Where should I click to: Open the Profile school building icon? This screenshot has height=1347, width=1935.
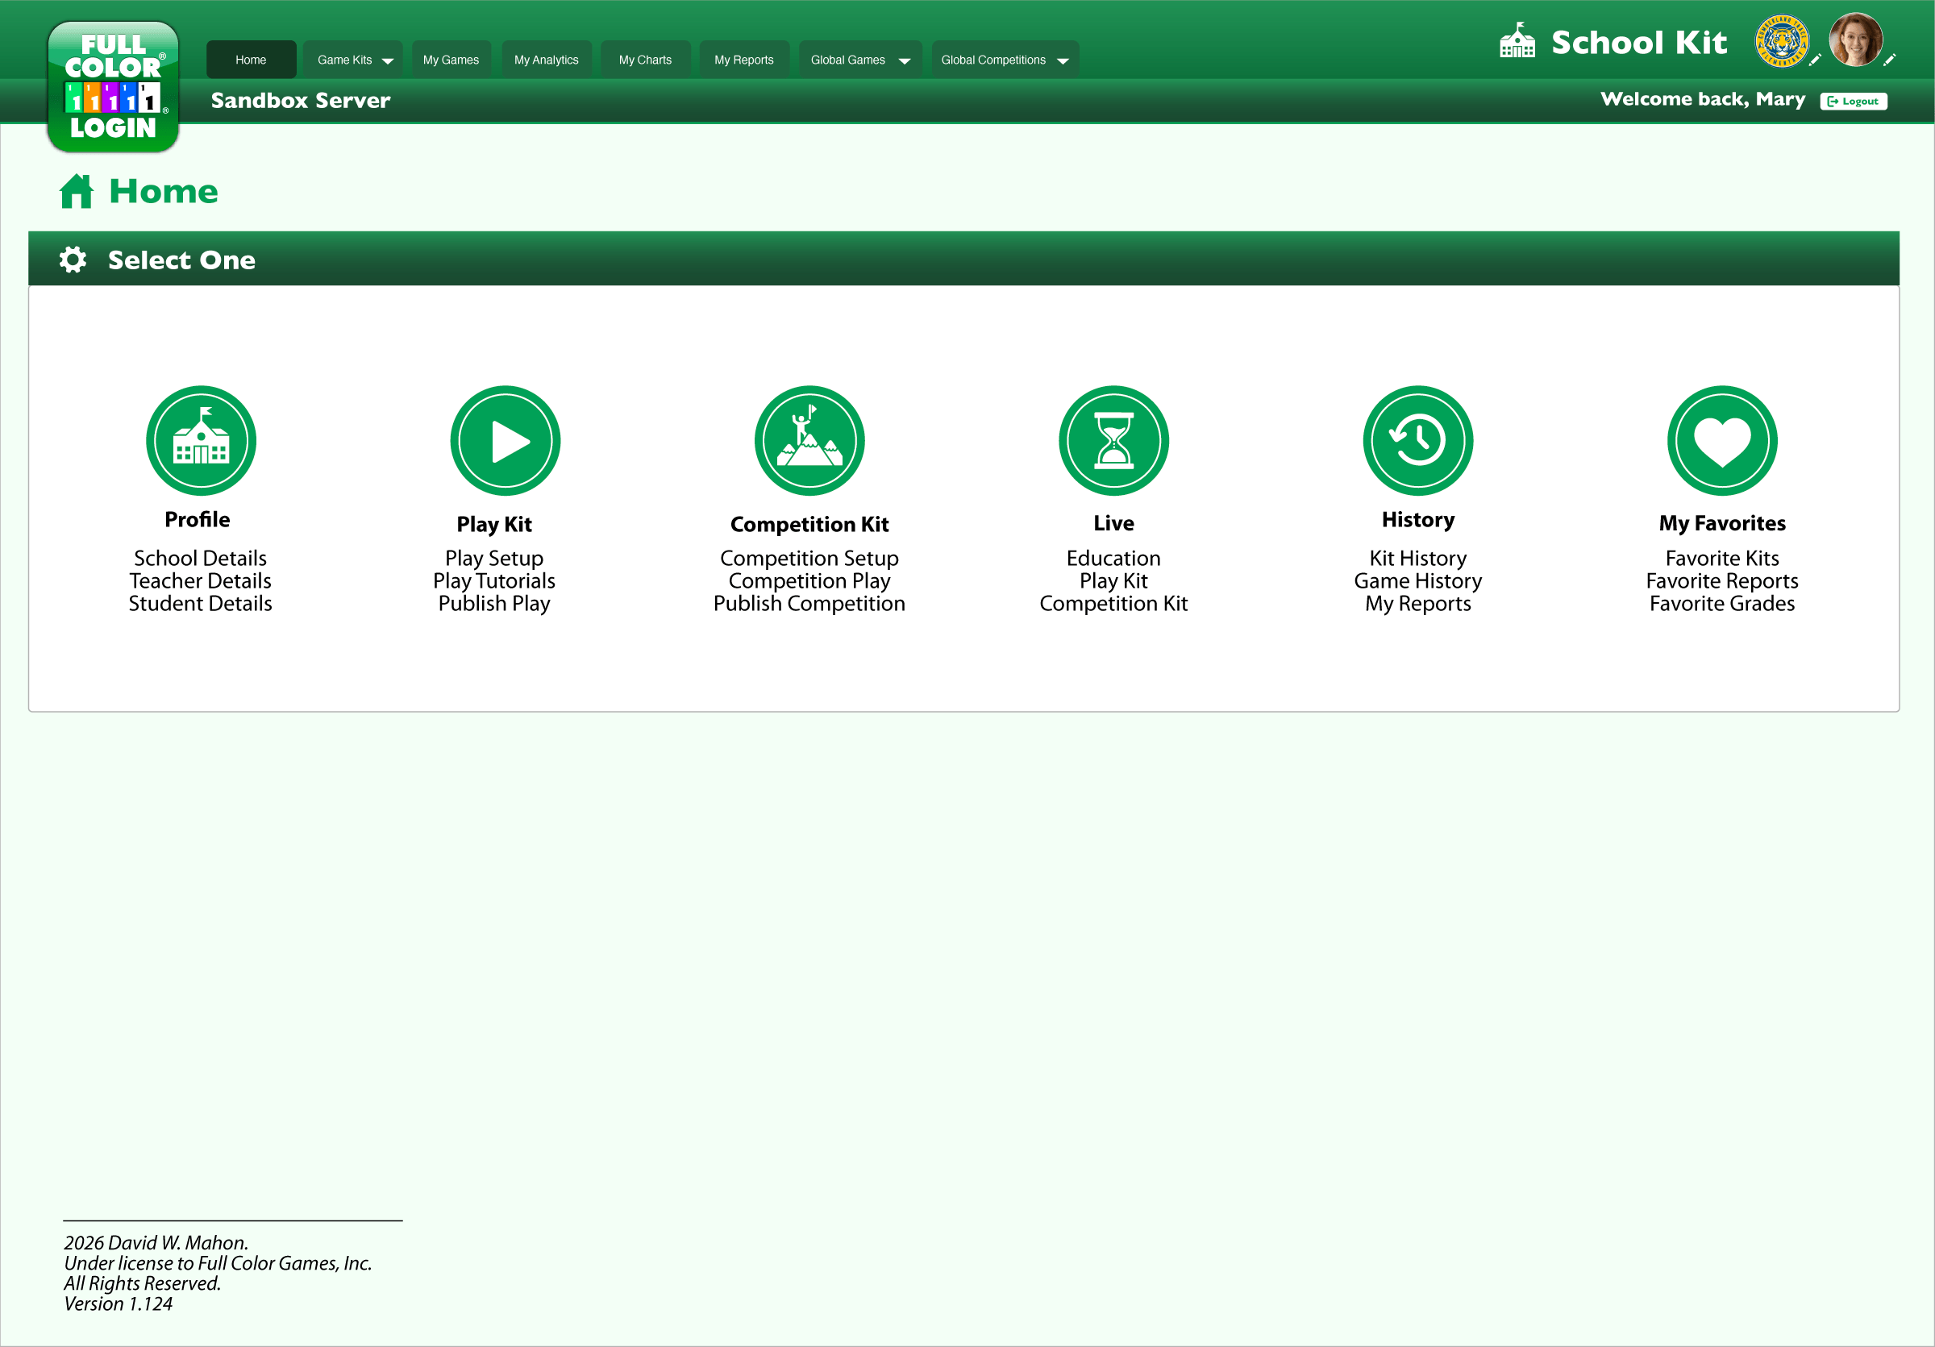pos(201,441)
